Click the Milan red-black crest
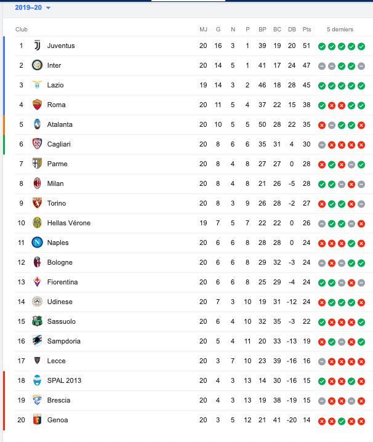The width and height of the screenshot is (373, 442). [x=37, y=183]
